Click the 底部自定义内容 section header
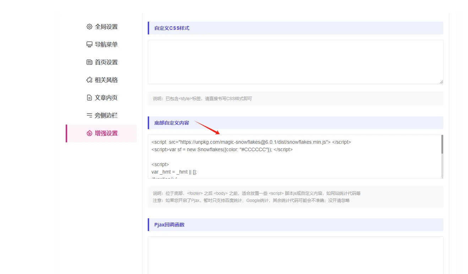Screen dimensions: 468x274 pos(172,123)
